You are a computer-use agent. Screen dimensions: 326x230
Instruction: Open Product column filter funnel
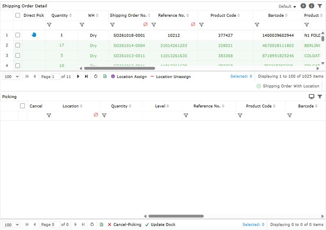306,25
